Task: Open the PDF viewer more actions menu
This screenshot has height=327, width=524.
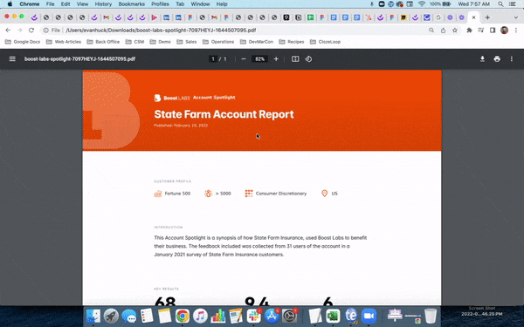Action: click(x=511, y=59)
